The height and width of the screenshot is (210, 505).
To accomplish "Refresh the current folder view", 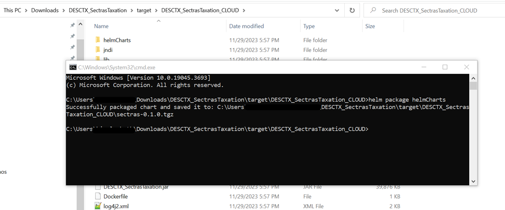I will pyautogui.click(x=352, y=10).
